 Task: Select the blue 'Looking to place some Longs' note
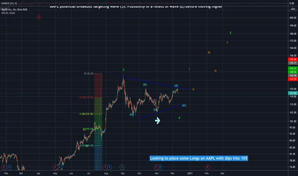coord(199,158)
